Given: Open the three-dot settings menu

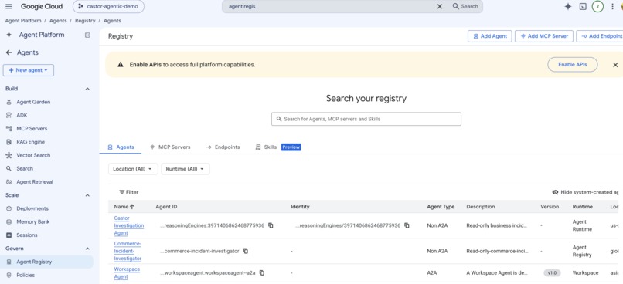Looking at the screenshot, I should [612, 6].
